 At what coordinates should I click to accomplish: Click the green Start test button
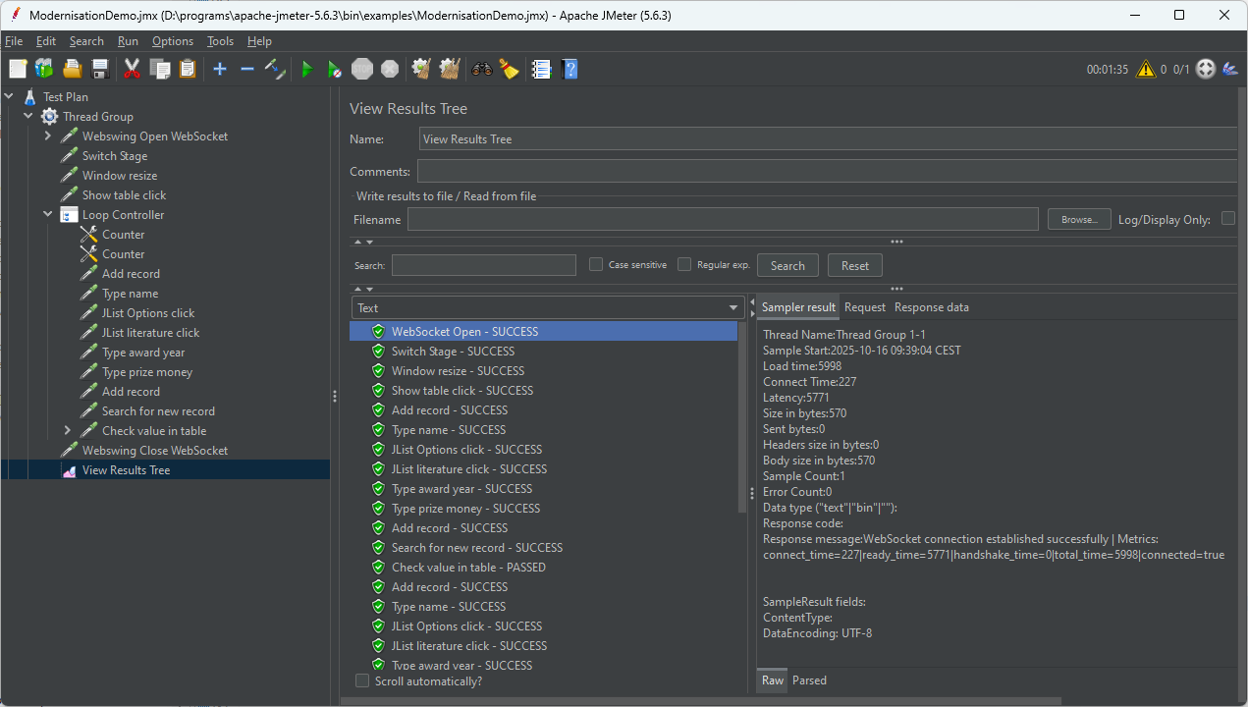tap(307, 69)
